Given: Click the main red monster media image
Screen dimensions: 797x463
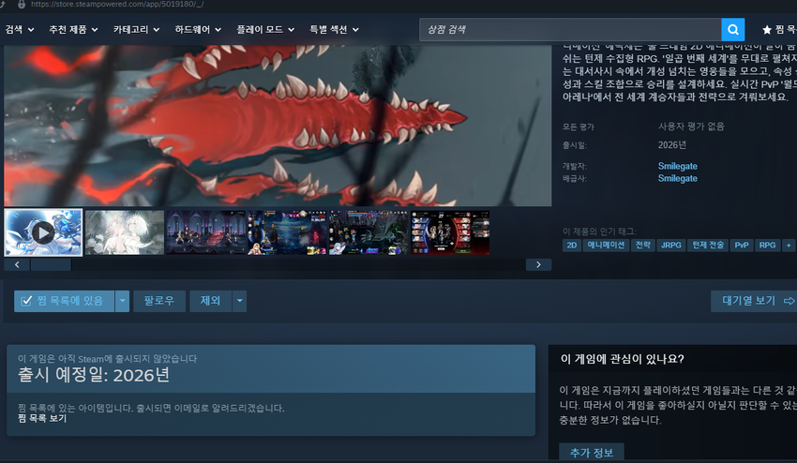Looking at the screenshot, I should pos(278,126).
